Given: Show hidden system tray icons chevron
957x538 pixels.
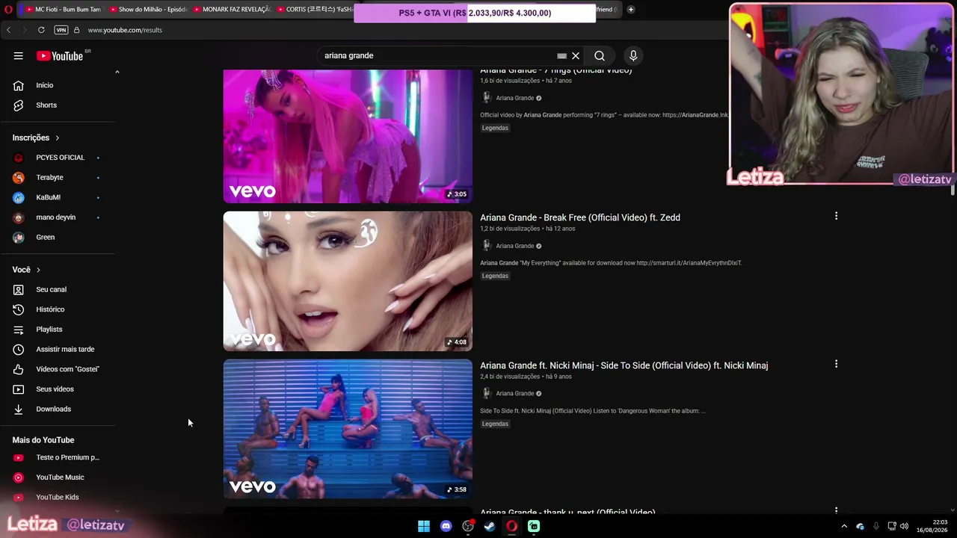Looking at the screenshot, I should coord(844,526).
